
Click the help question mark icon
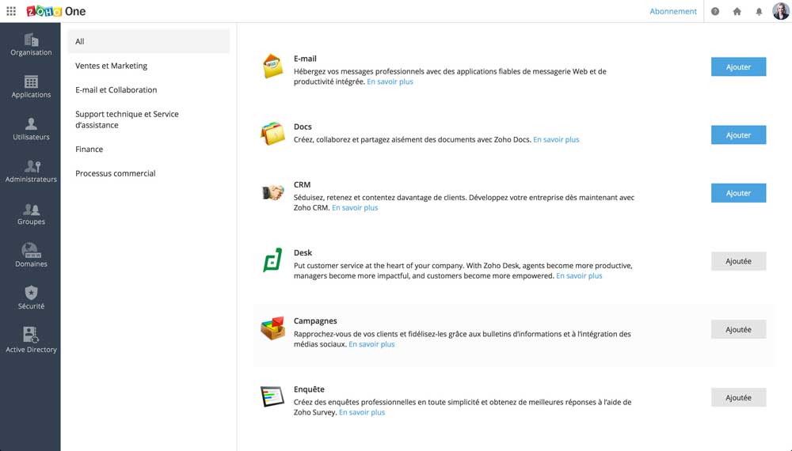(715, 12)
